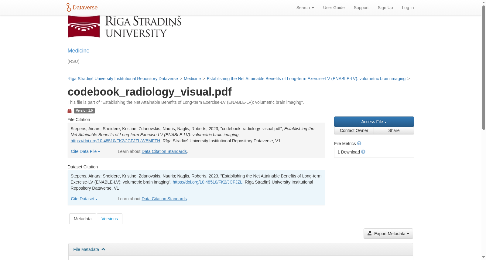
Task: Expand the Cite Data File dropdown
Action: [x=85, y=151]
